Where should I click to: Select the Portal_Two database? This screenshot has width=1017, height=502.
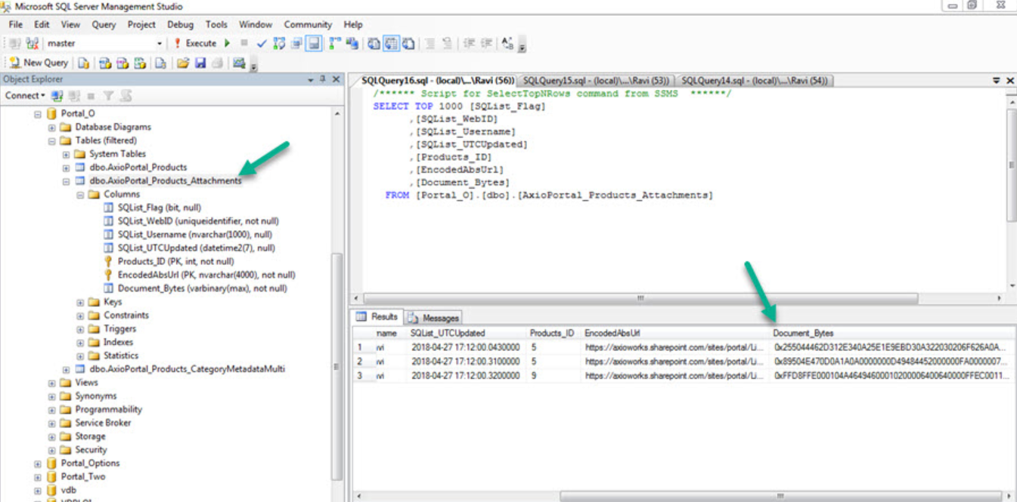[x=83, y=478]
